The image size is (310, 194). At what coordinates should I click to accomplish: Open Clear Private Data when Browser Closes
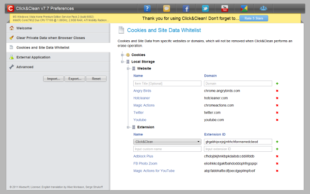[58, 38]
